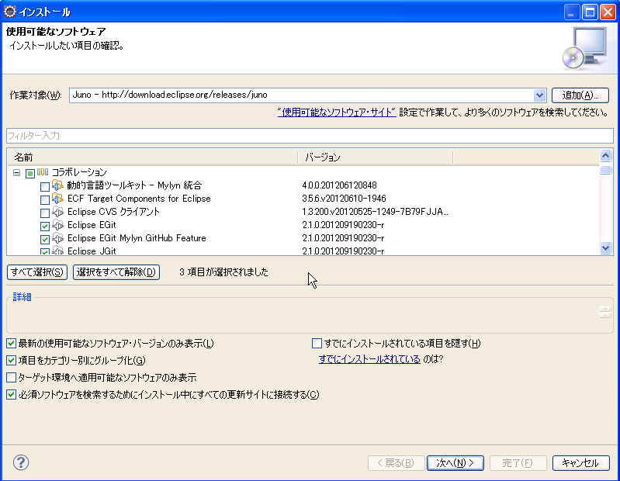
Task: Select the Eclipse EGit row text
Action: point(92,225)
